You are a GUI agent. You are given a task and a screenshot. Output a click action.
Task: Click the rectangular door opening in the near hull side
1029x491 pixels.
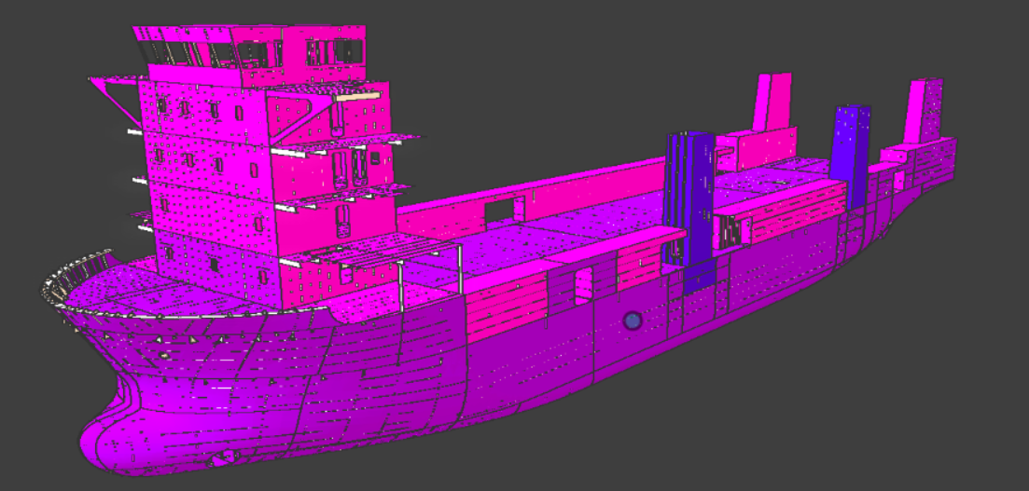coord(583,287)
